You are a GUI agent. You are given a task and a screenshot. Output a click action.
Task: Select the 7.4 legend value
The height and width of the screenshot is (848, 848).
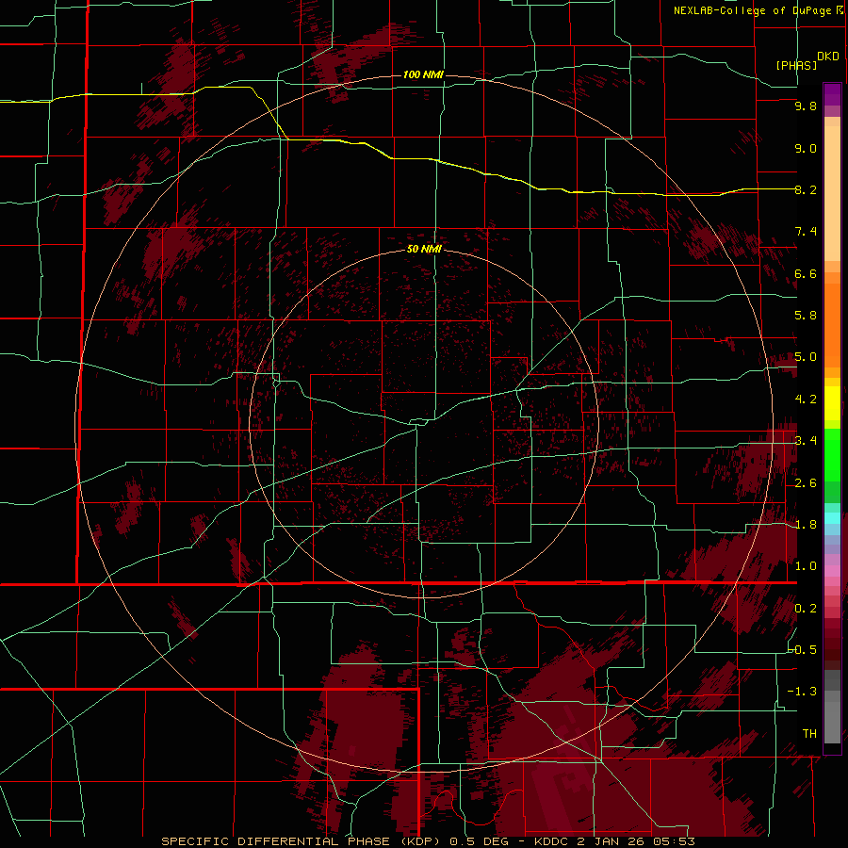(x=806, y=232)
